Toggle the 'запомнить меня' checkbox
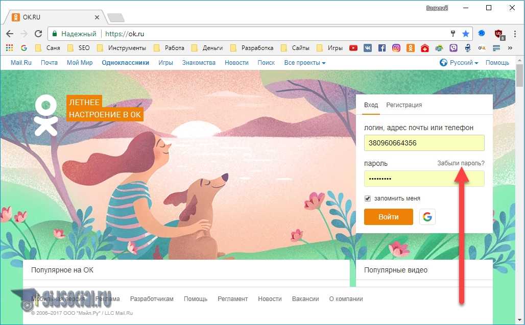525x325 pixels. click(368, 198)
